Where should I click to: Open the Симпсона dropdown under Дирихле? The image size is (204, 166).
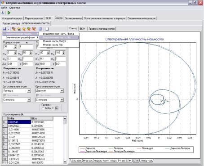click(62, 100)
